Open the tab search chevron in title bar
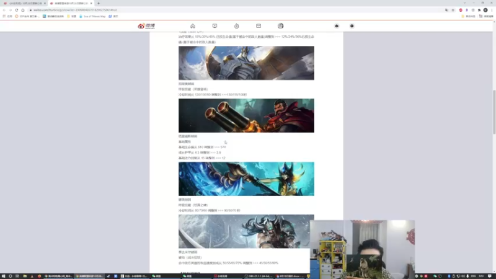 coord(464,3)
